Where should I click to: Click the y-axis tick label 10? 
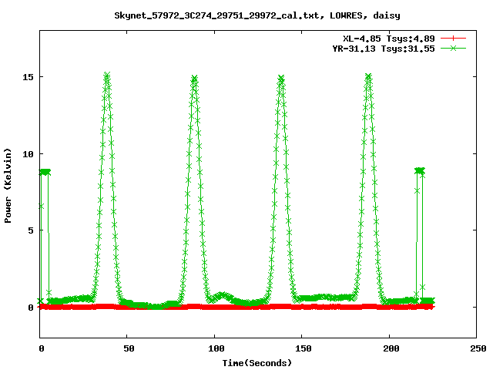(28, 154)
